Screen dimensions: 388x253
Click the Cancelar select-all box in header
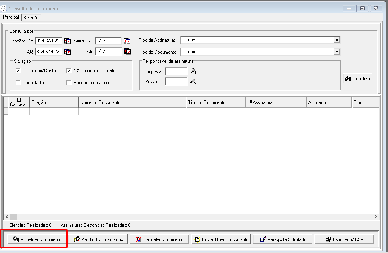tap(18, 100)
